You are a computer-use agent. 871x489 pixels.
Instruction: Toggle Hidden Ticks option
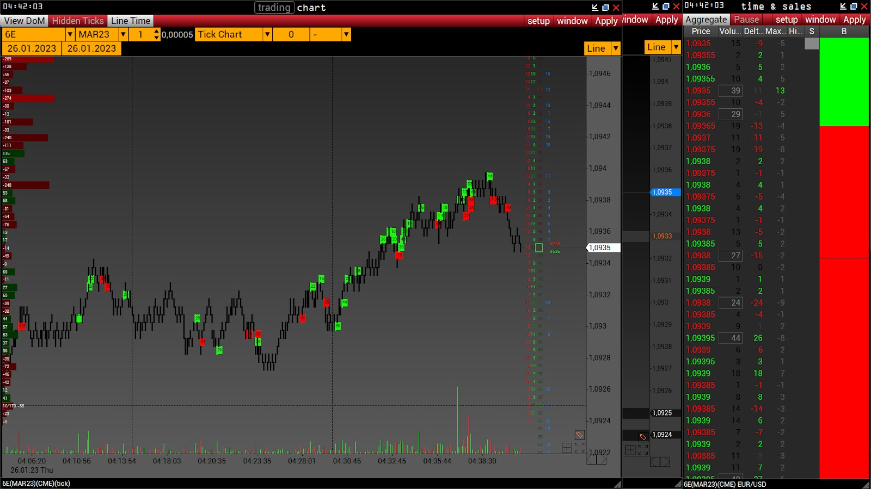coord(77,21)
